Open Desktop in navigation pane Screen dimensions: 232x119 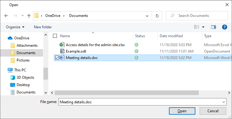click(x=23, y=85)
